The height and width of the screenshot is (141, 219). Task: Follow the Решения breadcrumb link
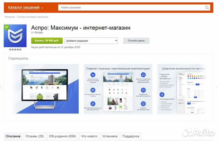10,17
